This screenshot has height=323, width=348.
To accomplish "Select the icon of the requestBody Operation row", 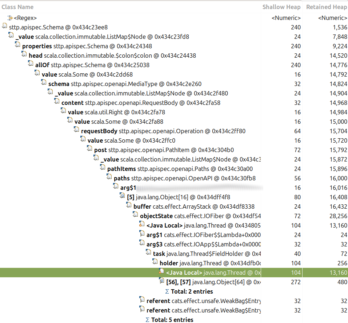I will pos(76,130).
